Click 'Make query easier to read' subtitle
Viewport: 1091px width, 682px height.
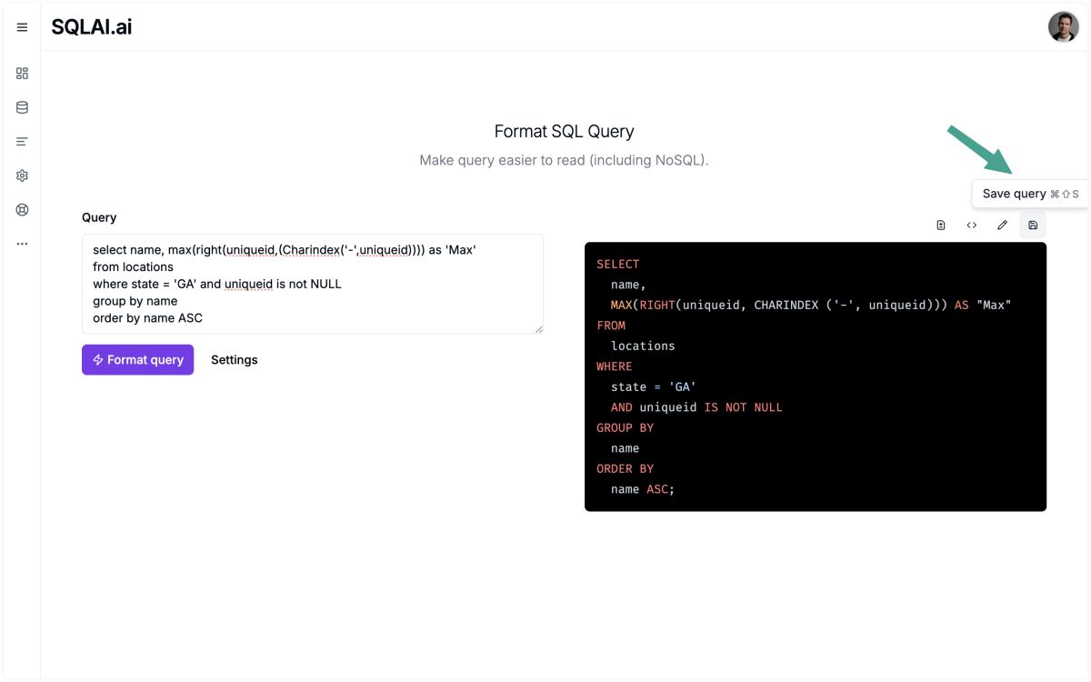coord(564,160)
